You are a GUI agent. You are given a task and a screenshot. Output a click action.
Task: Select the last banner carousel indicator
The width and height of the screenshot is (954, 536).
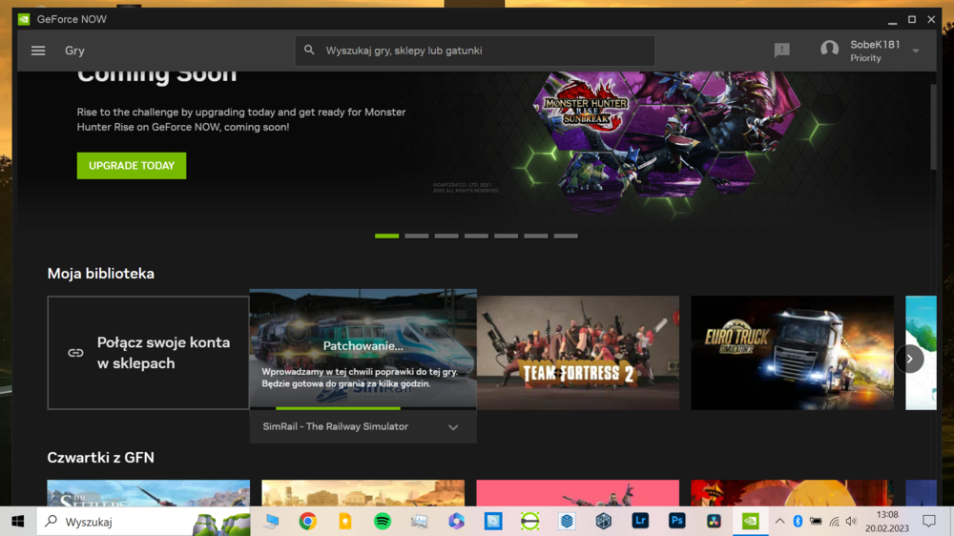click(x=566, y=236)
